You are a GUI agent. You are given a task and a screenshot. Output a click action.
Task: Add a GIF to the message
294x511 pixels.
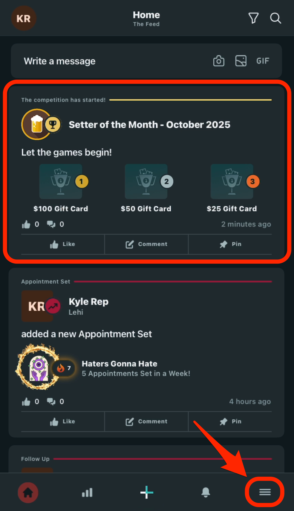(x=263, y=61)
